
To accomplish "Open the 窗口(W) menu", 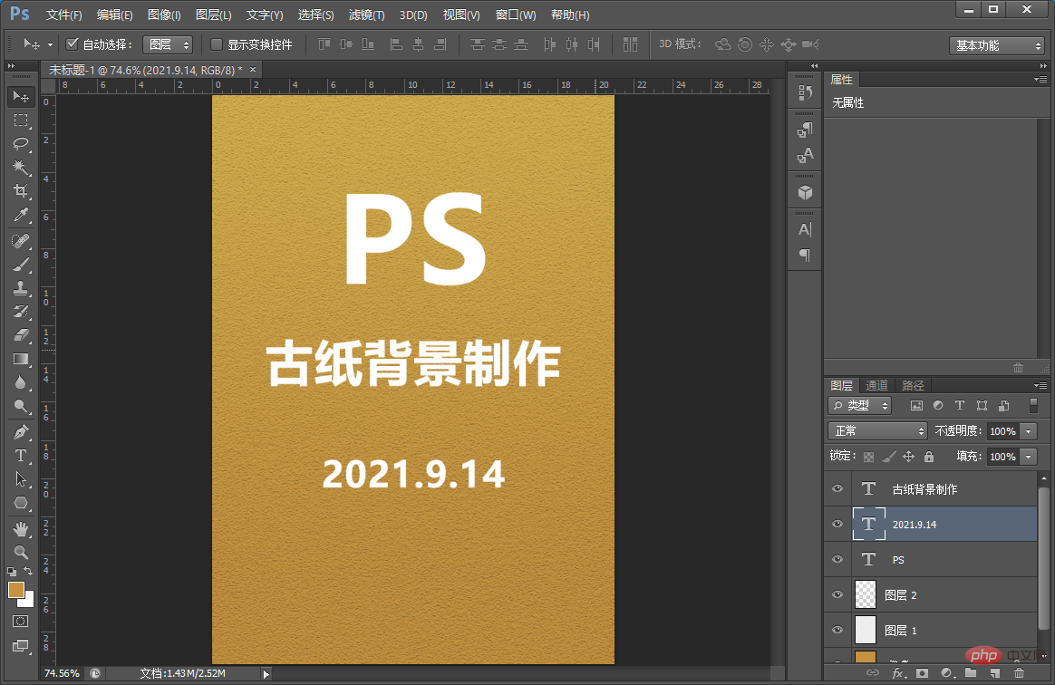I will (516, 14).
